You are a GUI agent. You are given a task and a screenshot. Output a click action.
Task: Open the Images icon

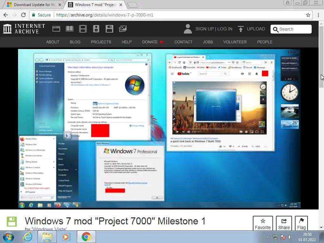tap(123, 29)
